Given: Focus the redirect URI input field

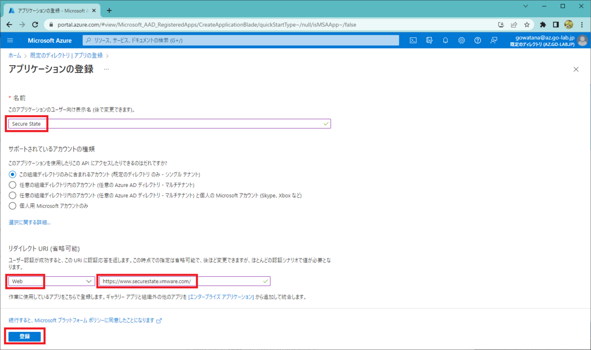Looking at the screenshot, I should (x=184, y=281).
